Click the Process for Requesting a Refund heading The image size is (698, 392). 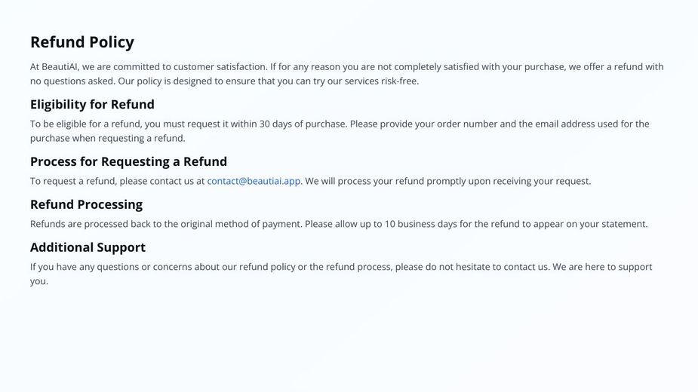click(128, 161)
